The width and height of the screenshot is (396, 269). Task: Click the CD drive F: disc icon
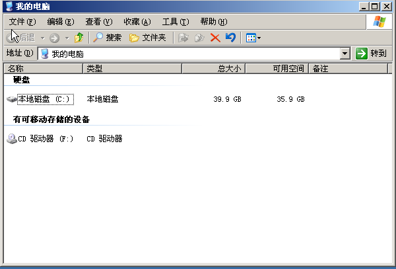click(x=12, y=139)
